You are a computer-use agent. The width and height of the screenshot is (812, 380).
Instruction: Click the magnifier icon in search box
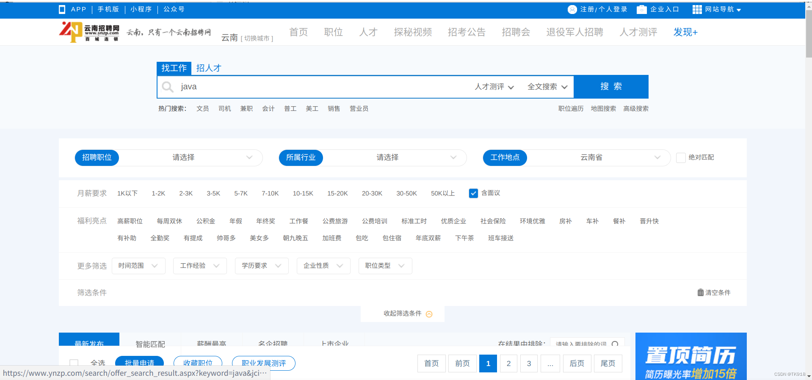point(168,87)
